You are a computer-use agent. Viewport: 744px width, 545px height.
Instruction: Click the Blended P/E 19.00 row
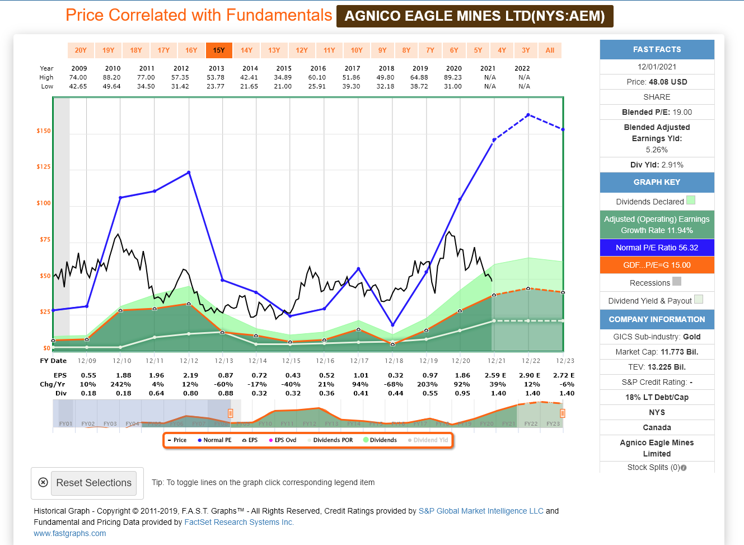pyautogui.click(x=657, y=112)
